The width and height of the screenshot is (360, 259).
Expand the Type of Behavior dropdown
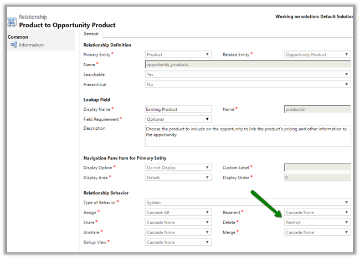[x=248, y=202]
